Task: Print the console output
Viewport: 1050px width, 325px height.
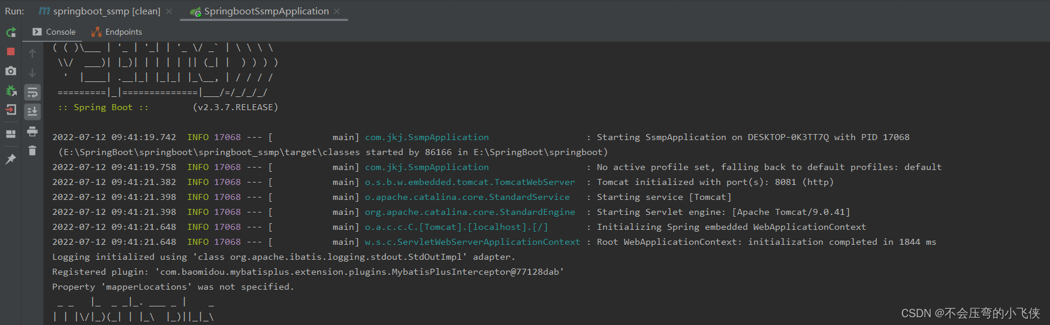Action: (x=32, y=131)
